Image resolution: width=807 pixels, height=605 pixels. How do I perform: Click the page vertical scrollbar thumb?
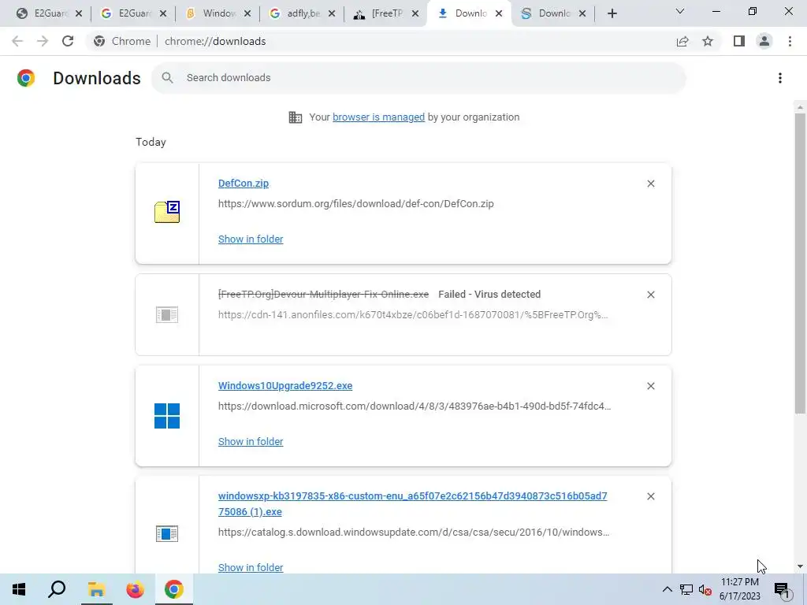799,262
